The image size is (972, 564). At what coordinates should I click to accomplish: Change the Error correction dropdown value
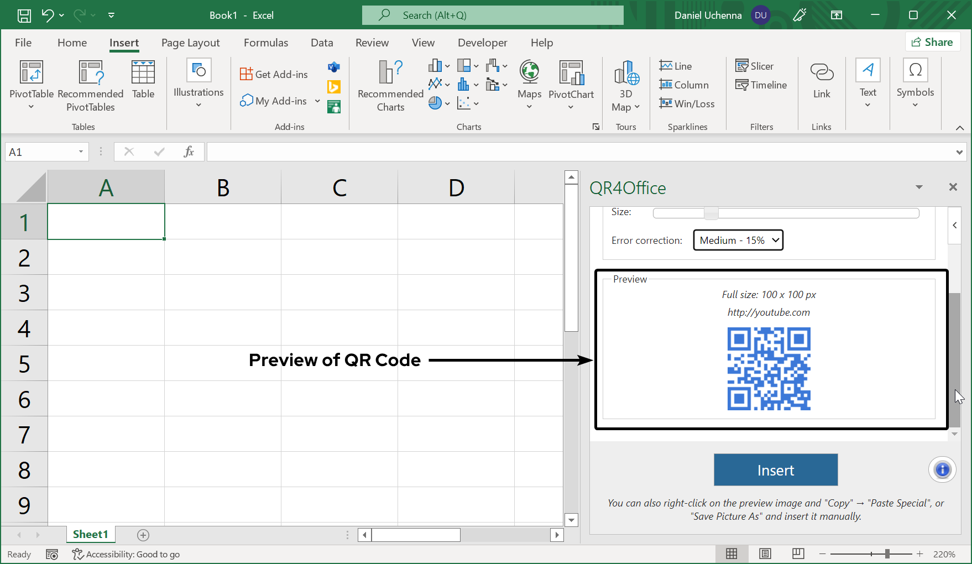click(x=738, y=240)
